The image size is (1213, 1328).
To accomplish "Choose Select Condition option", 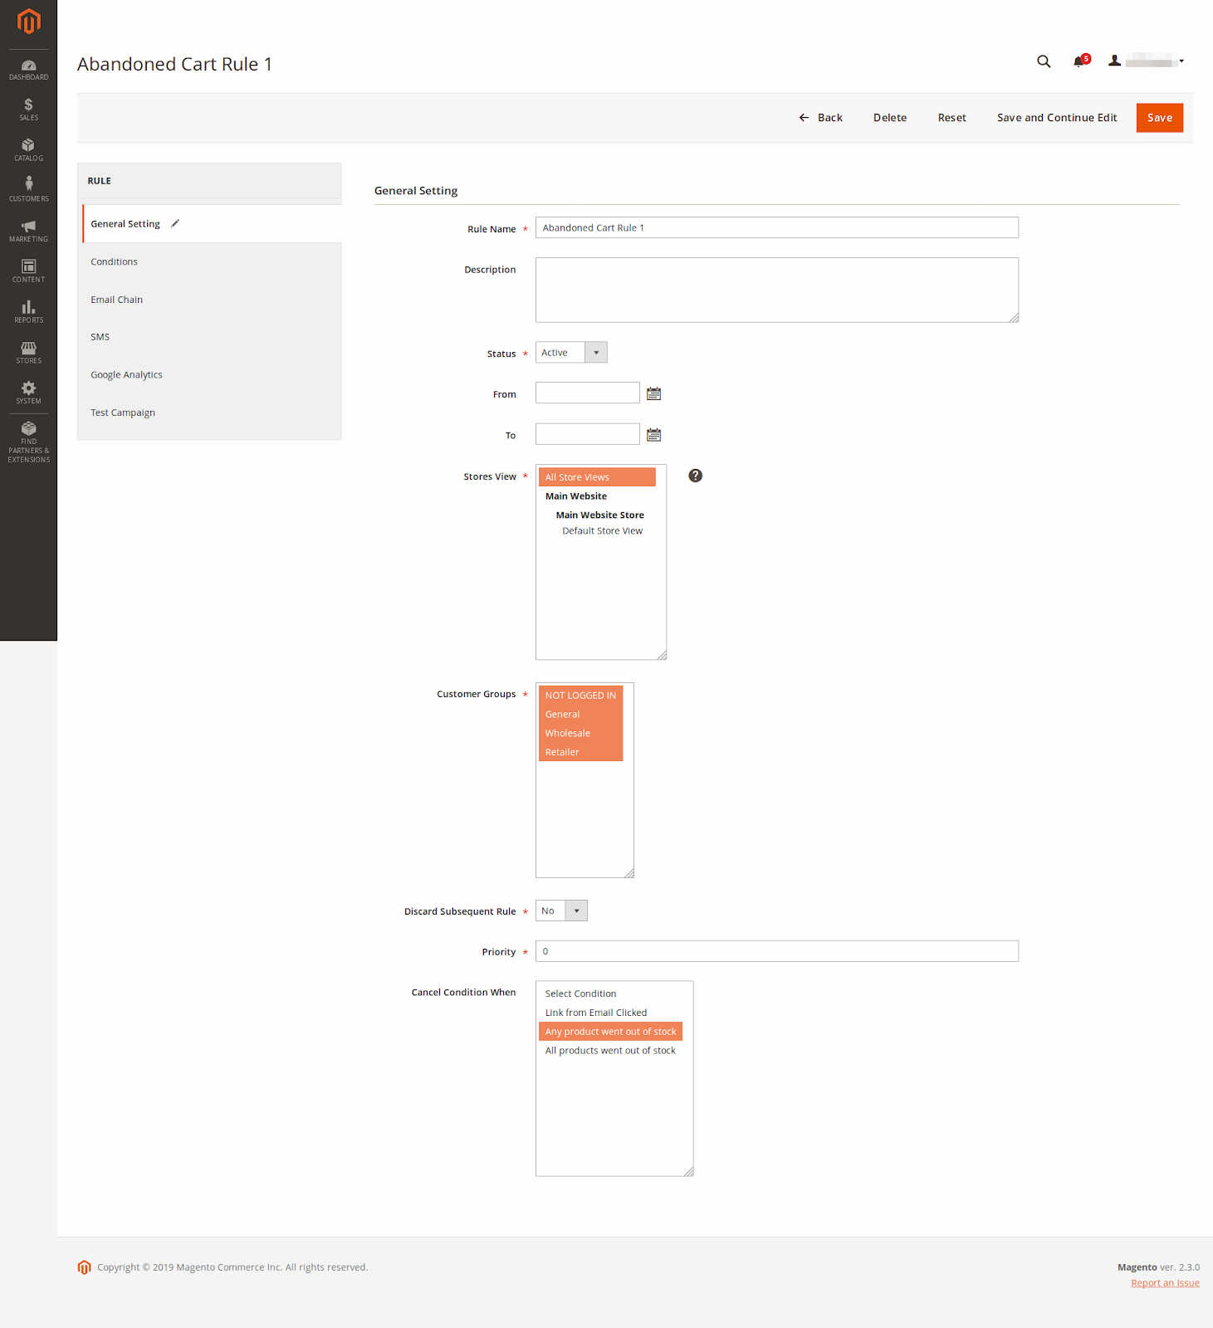I will [610, 994].
